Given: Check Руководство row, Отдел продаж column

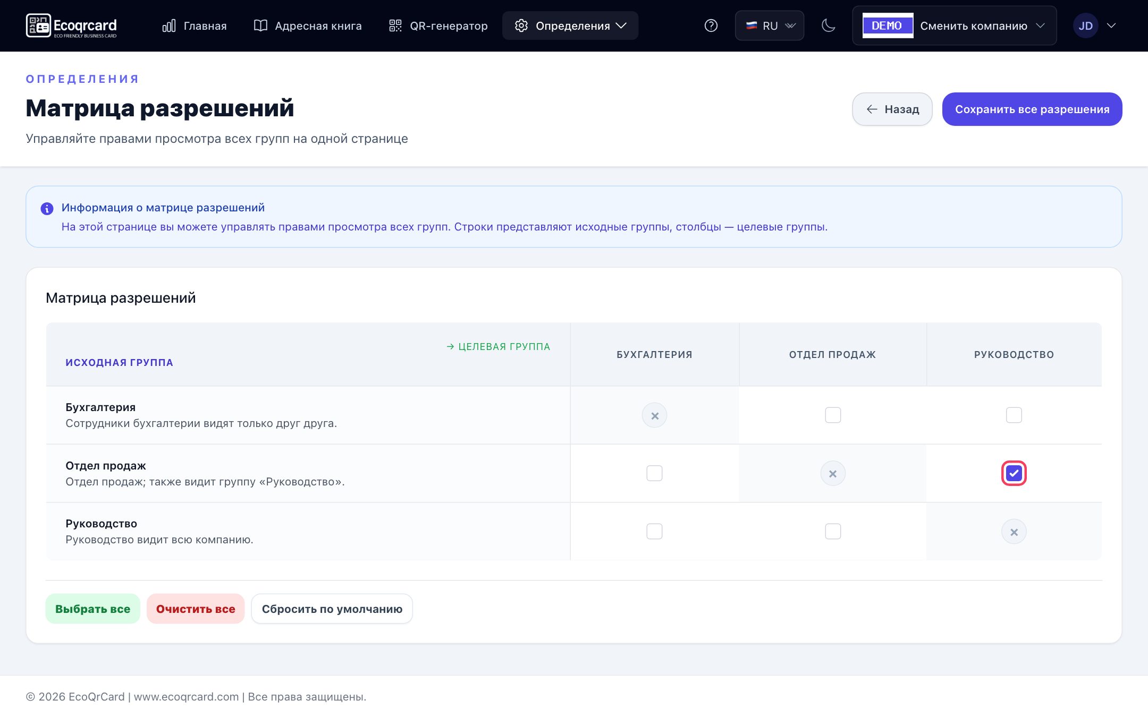Looking at the screenshot, I should tap(833, 531).
